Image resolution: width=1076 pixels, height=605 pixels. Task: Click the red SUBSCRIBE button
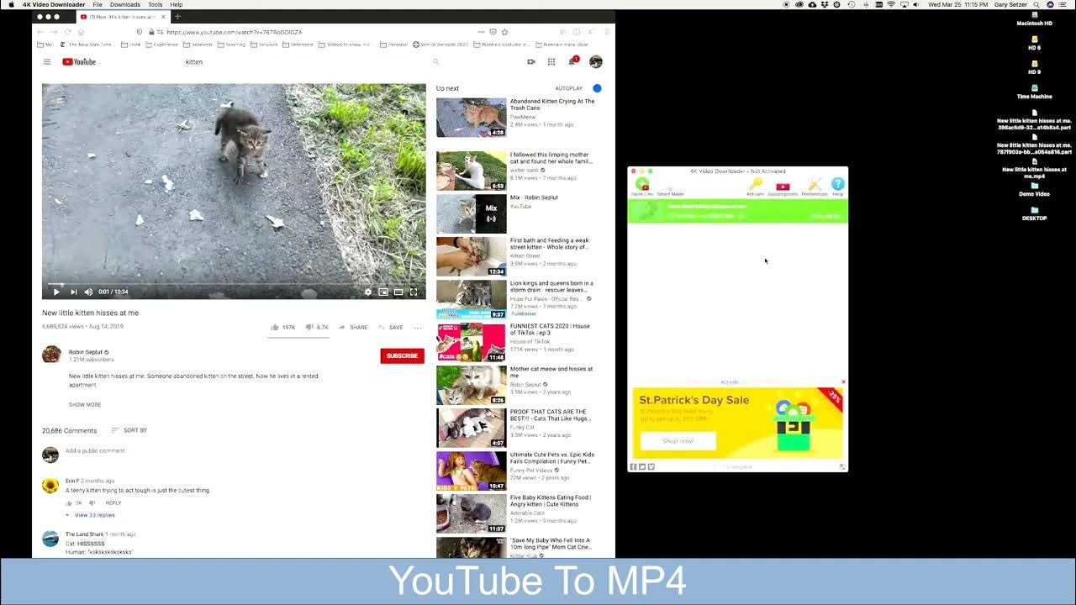click(x=402, y=355)
